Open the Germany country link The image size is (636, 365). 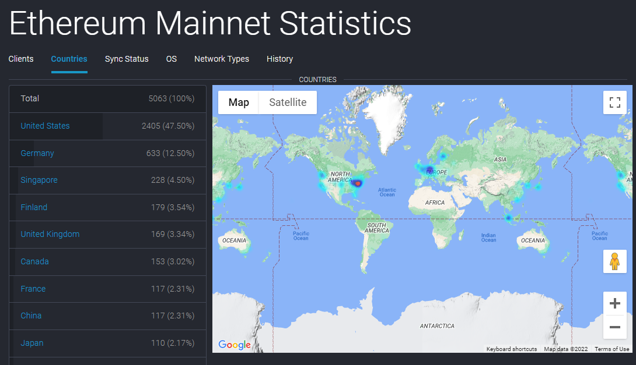click(x=37, y=153)
